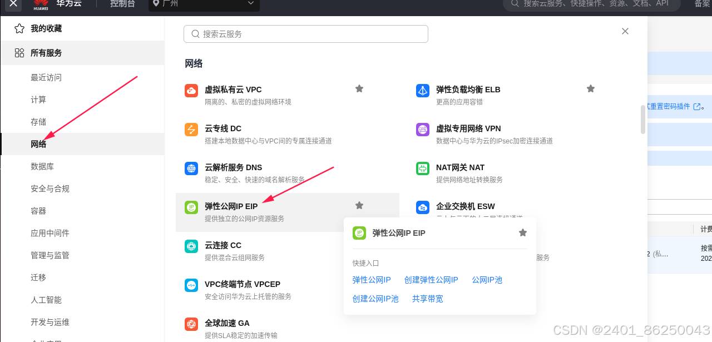Click the 搜索云服务 search box
Image resolution: width=712 pixels, height=342 pixels.
point(306,34)
